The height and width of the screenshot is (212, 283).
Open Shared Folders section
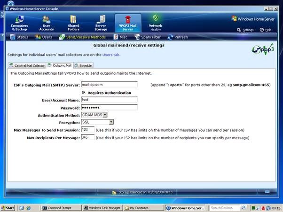[x=73, y=23]
